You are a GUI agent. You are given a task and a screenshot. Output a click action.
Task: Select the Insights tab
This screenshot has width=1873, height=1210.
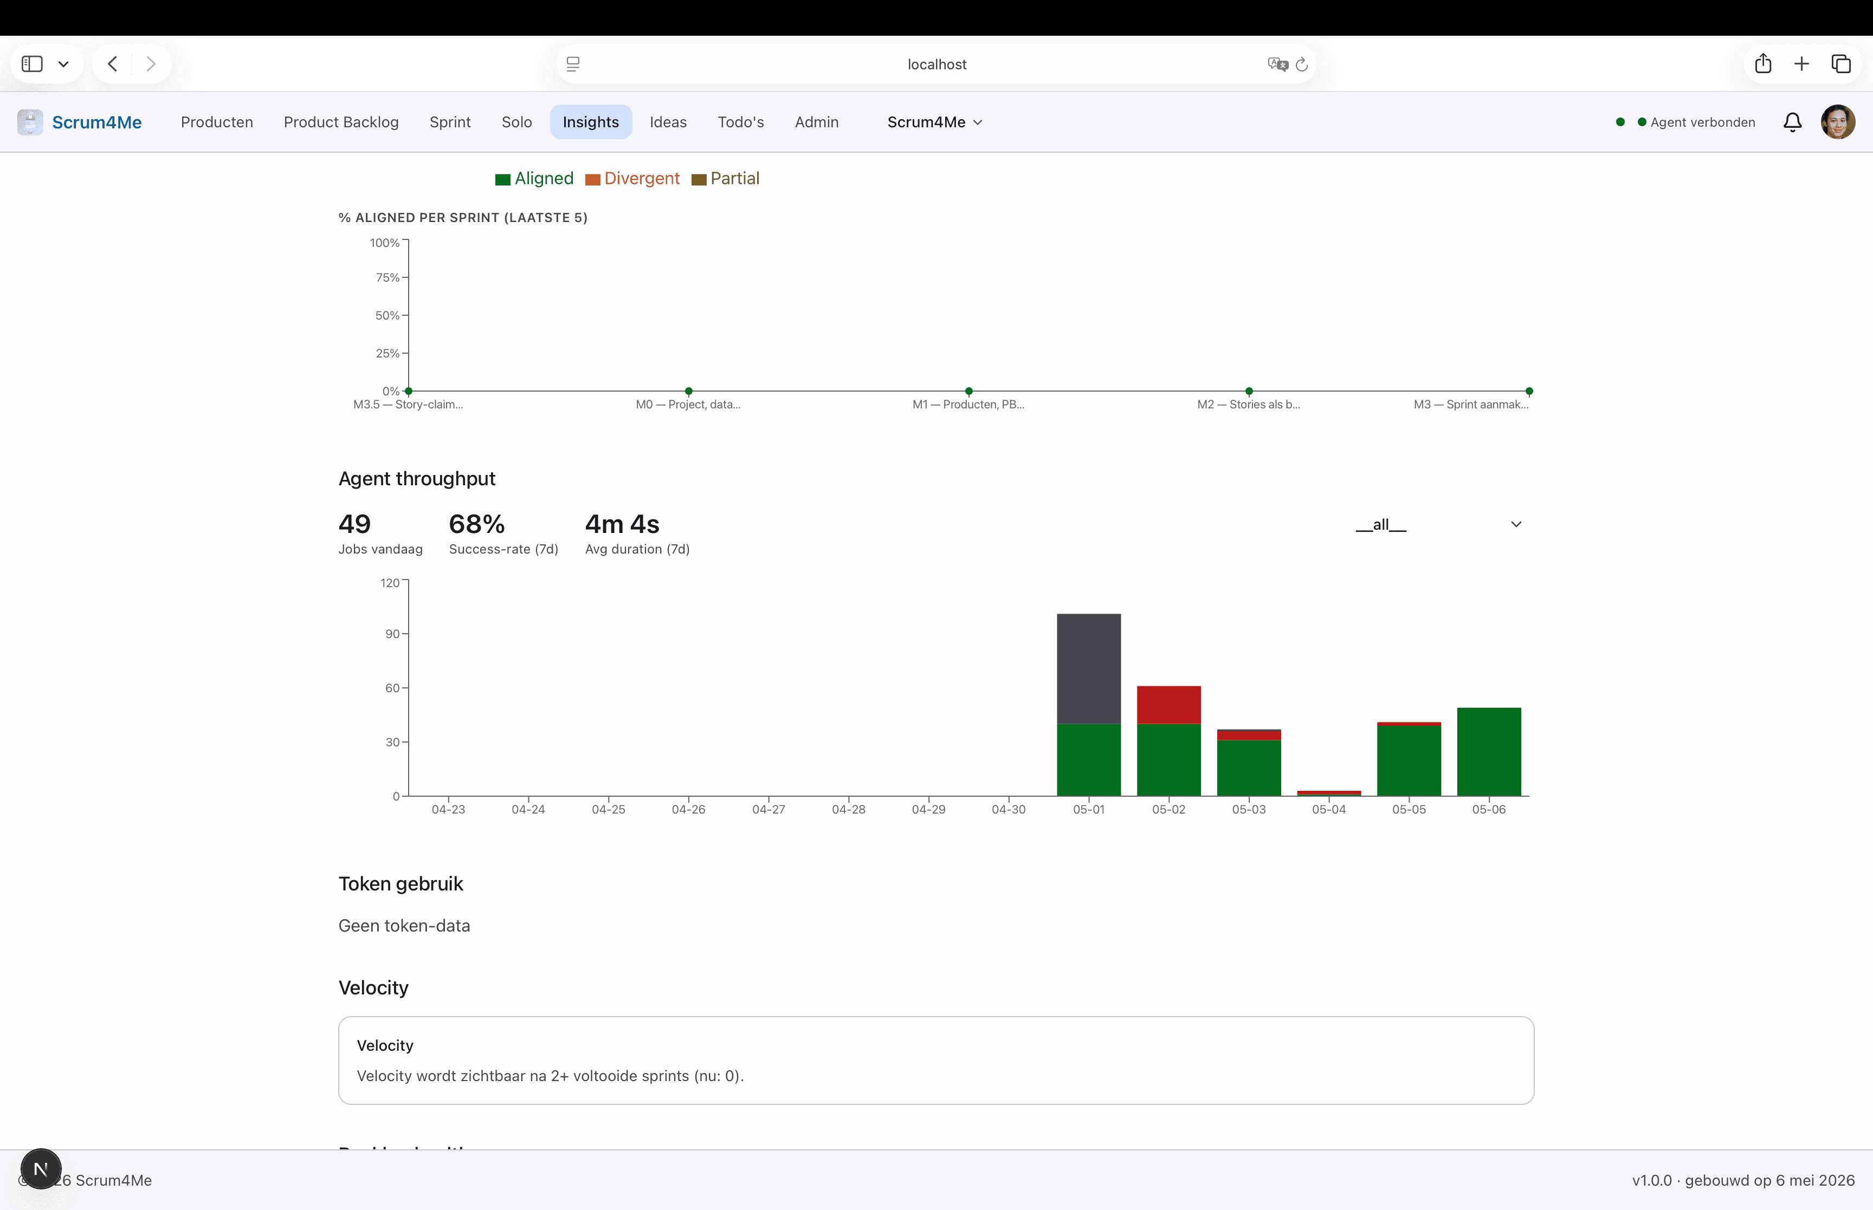coord(591,122)
